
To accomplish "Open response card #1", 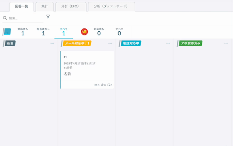I will 87,70.
